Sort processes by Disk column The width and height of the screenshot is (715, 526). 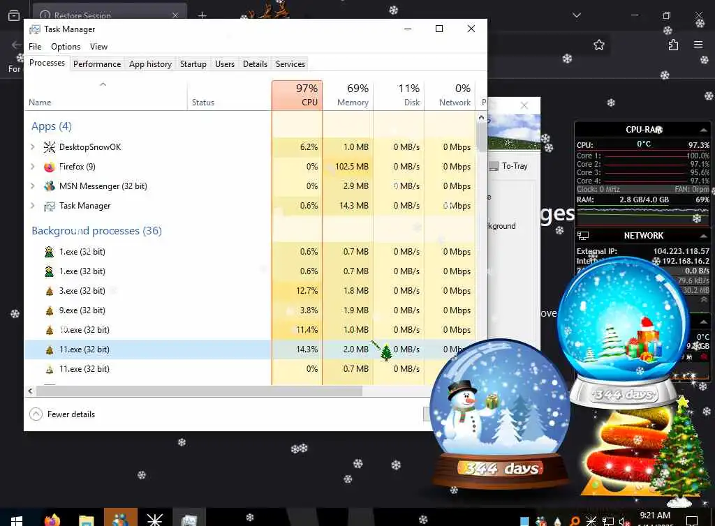[399, 95]
